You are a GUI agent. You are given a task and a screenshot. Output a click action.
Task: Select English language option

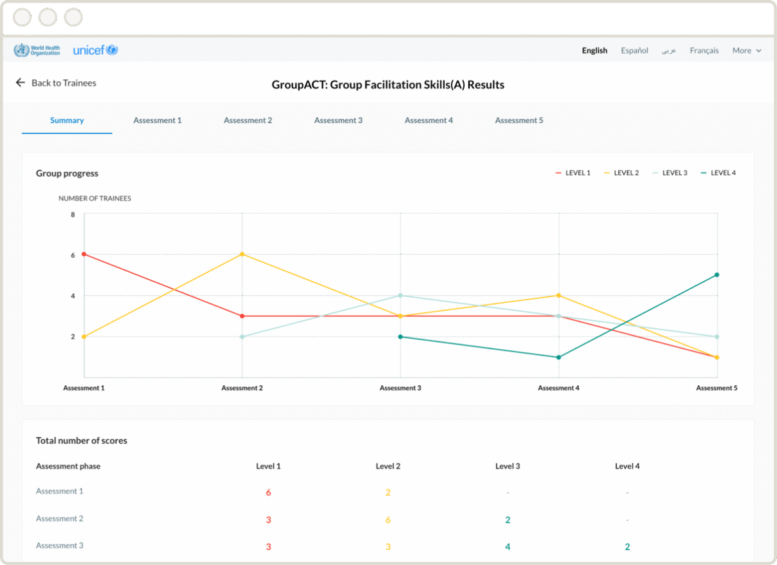594,50
